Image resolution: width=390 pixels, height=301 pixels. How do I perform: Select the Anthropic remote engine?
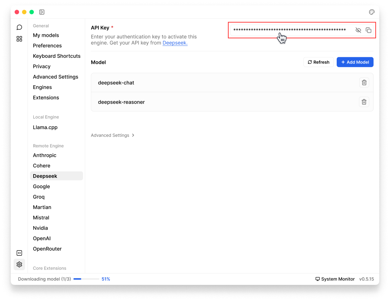[x=44, y=155]
